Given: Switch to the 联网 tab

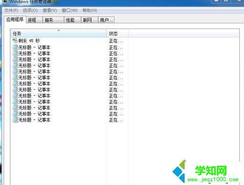Looking at the screenshot, I should (x=89, y=20).
